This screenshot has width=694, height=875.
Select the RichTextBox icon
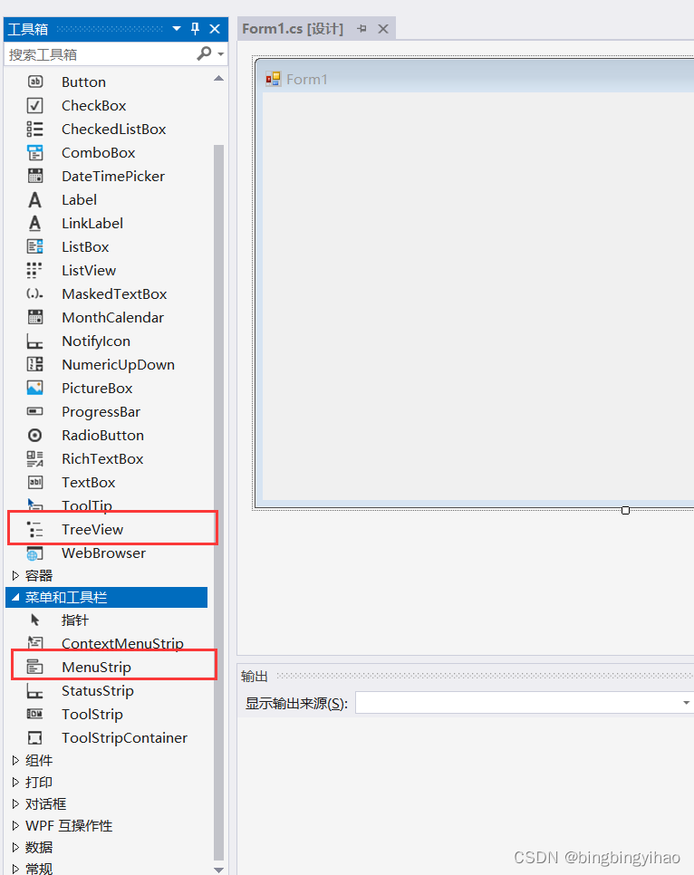(x=35, y=458)
